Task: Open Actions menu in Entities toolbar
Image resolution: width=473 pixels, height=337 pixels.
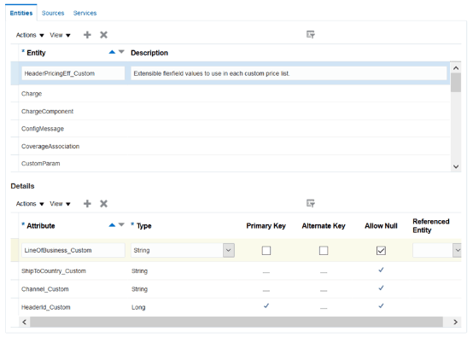Action: tap(30, 35)
